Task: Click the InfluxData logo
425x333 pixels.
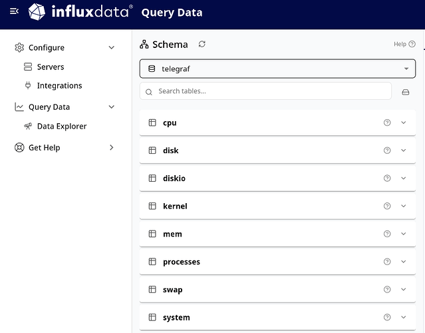Action: tap(80, 12)
